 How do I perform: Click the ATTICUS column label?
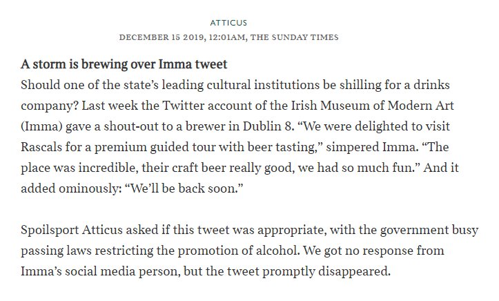249,22
